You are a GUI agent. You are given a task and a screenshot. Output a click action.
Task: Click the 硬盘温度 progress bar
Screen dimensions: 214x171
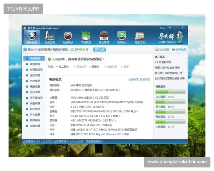pyautogui.click(x=170, y=112)
